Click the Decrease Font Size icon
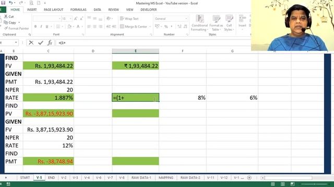Image resolution: width=334 pixels, height=187 pixels. click(x=81, y=19)
